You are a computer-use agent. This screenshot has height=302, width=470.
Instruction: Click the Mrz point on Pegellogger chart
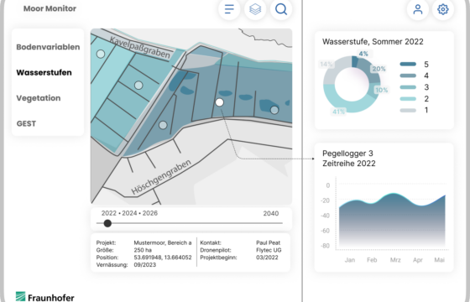394,194
